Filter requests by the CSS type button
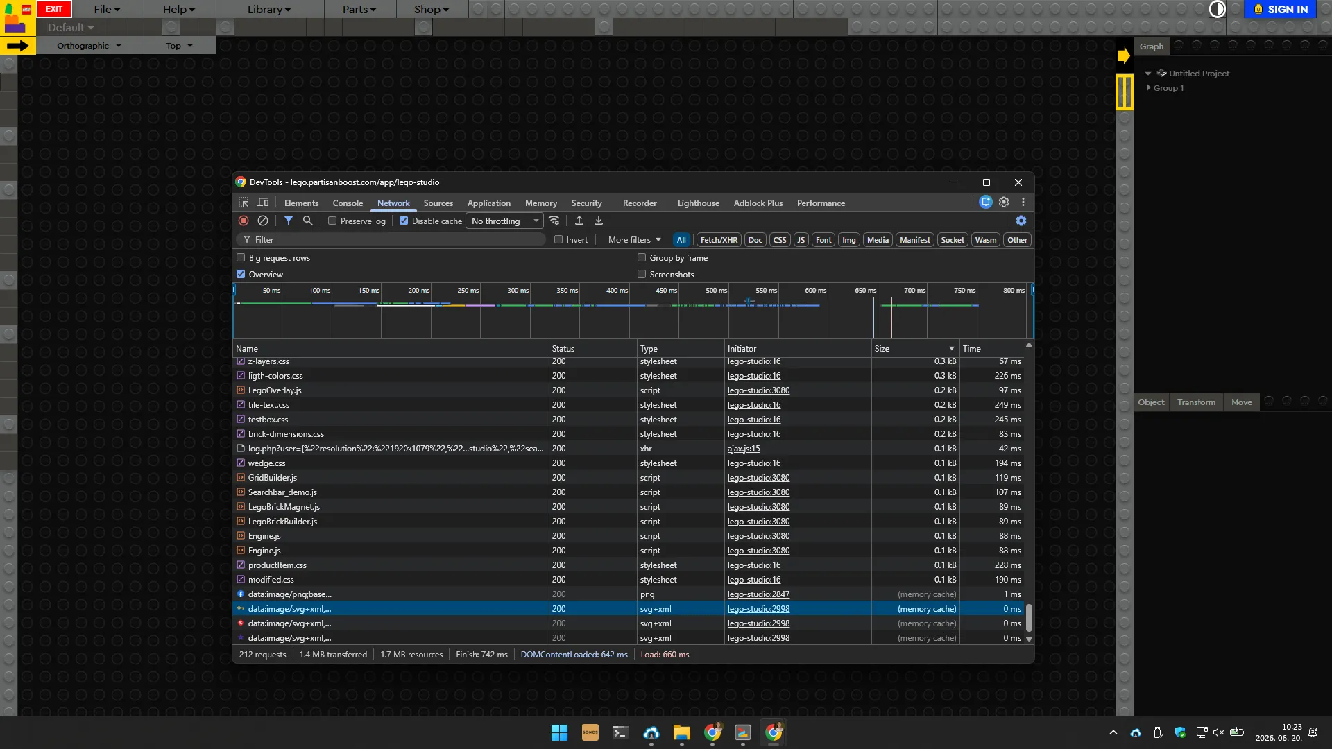This screenshot has width=1332, height=749. [780, 240]
